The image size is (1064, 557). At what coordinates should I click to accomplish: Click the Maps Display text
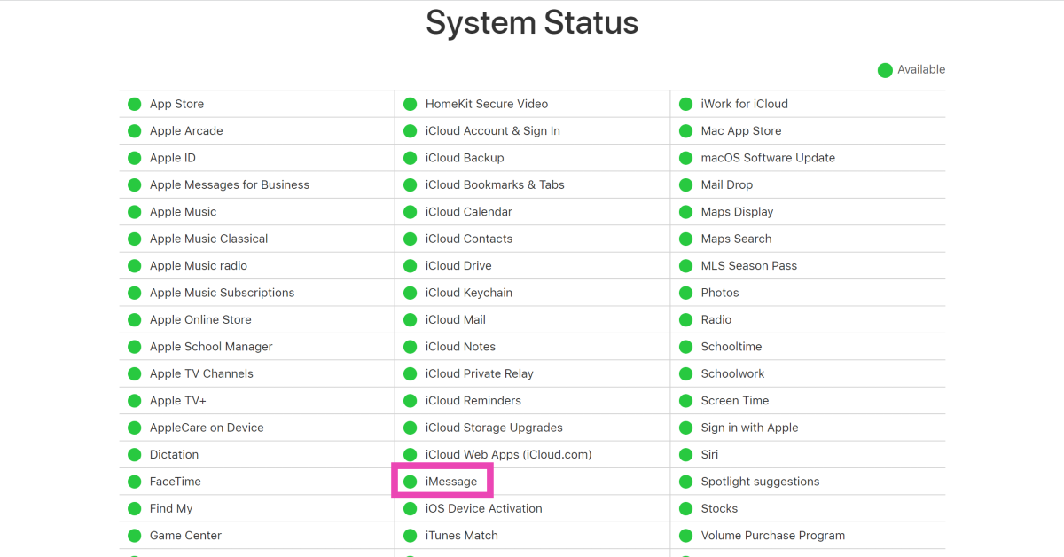coord(737,212)
